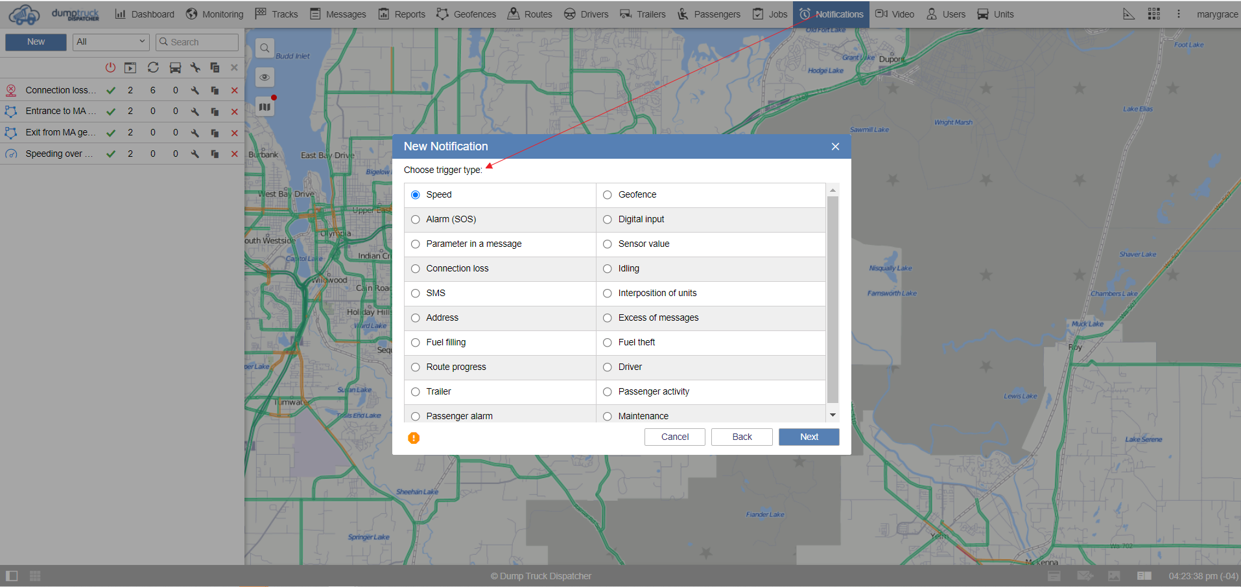Switch to the Geofences tab
This screenshot has width=1241, height=587.
(x=466, y=14)
